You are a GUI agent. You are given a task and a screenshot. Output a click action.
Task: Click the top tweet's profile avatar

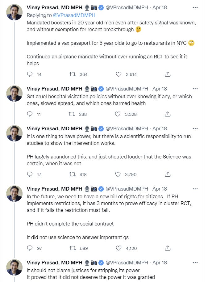(15, 12)
